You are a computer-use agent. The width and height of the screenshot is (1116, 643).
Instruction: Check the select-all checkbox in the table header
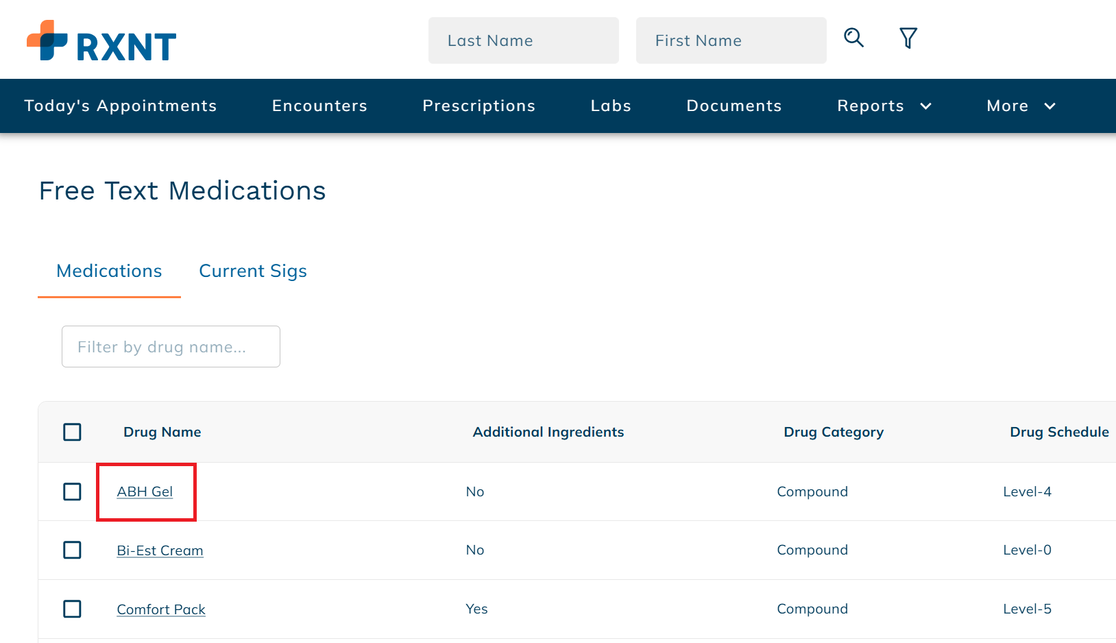72,432
